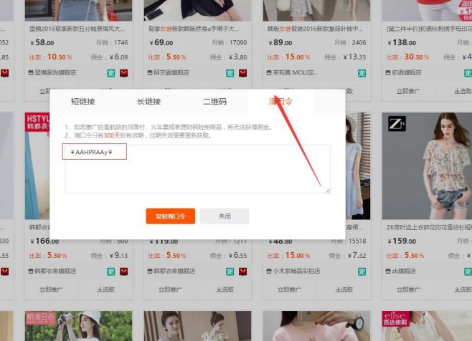Click the shop icon beside 小木家精品实拍店

(269, 272)
